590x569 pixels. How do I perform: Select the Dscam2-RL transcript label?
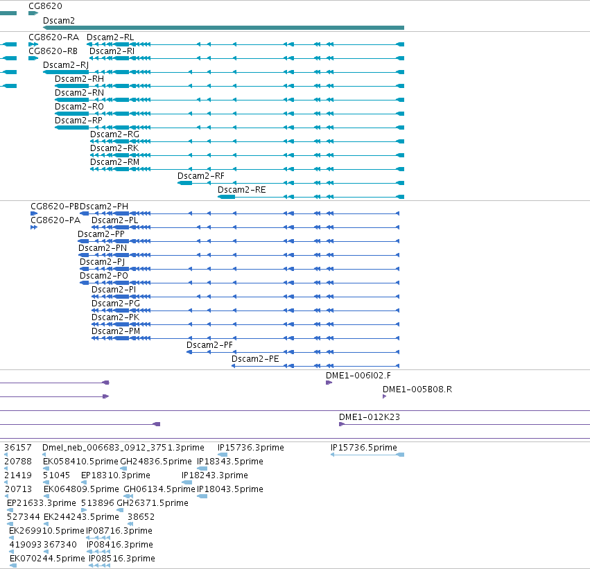110,37
